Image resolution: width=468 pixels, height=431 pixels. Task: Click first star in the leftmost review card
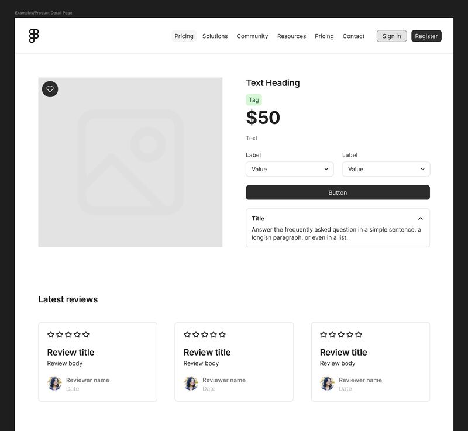pos(51,335)
